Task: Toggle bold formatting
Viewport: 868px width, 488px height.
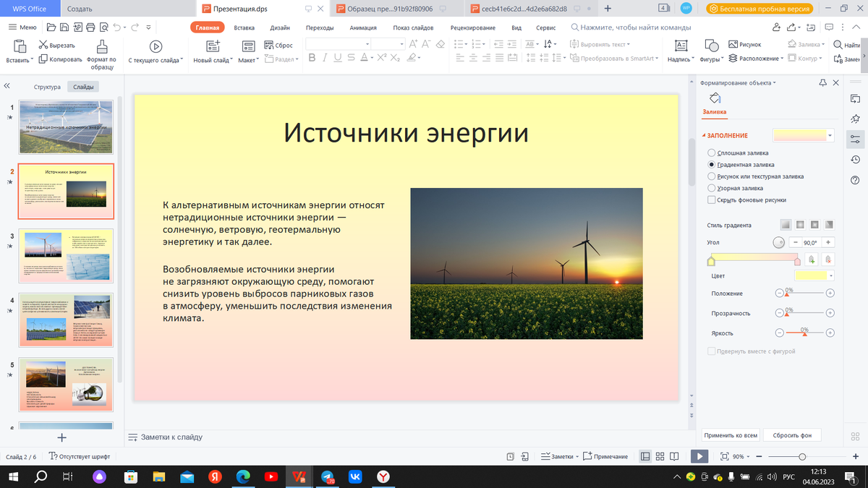Action: pyautogui.click(x=312, y=58)
